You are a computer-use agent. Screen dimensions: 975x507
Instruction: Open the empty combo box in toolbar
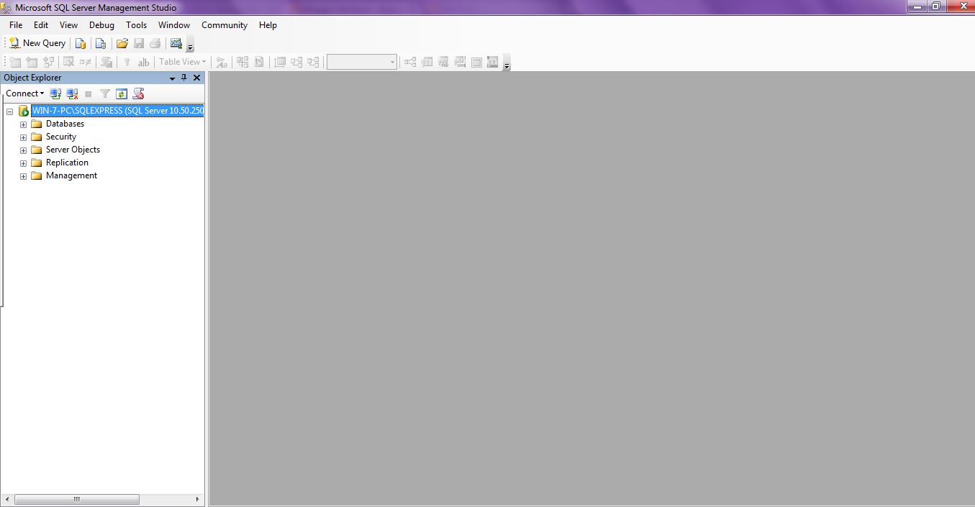tap(362, 62)
